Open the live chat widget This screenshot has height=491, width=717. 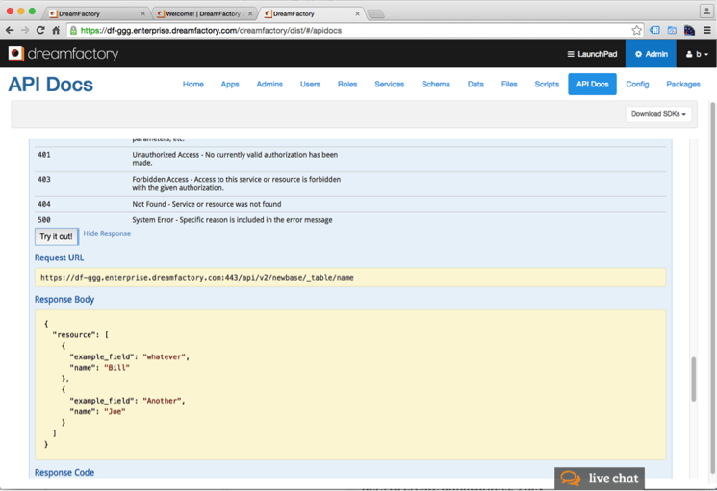(x=600, y=479)
